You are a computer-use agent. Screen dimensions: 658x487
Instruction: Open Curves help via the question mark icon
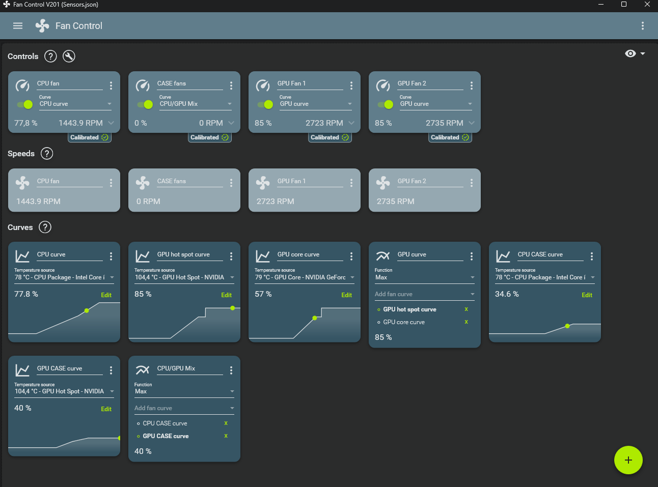45,227
